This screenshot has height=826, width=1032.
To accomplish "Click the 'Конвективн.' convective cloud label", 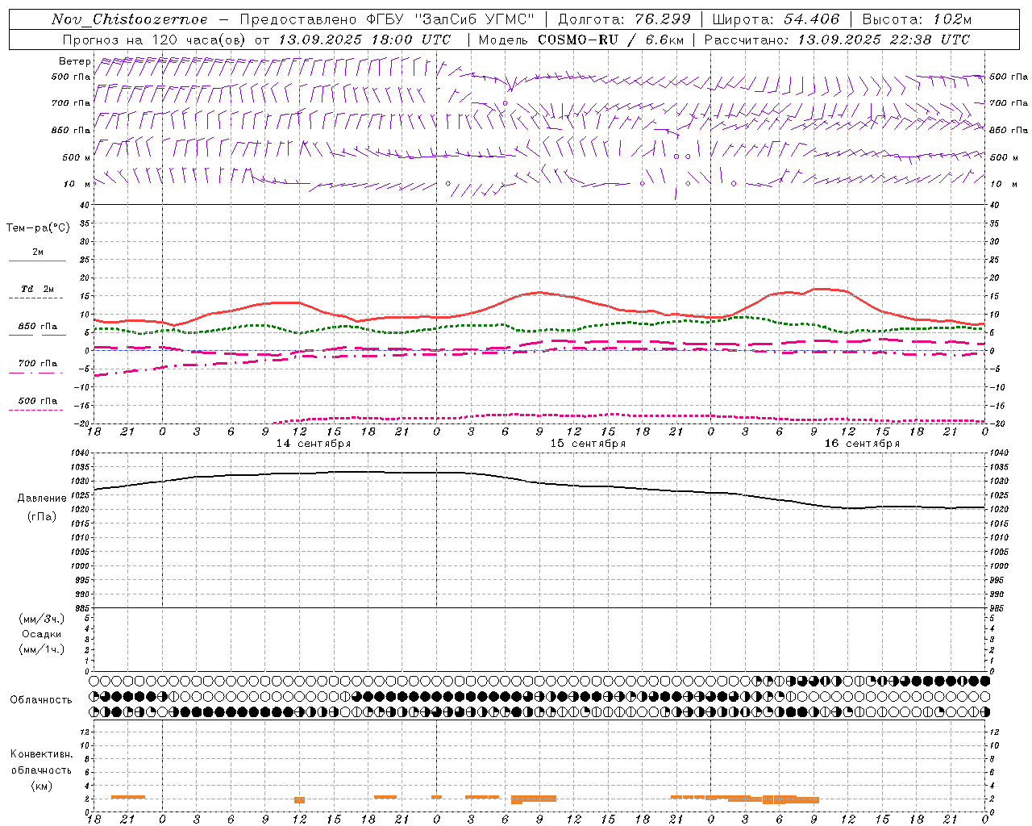I will (x=41, y=754).
